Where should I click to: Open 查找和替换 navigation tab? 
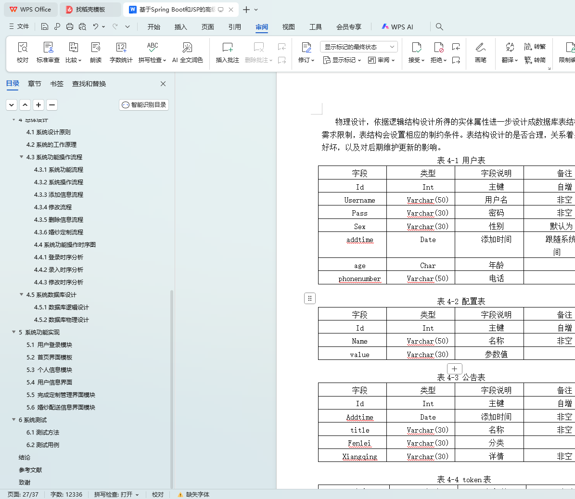coord(89,84)
